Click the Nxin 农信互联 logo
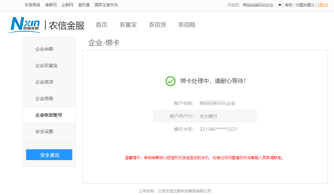The width and height of the screenshot is (334, 195). click(x=25, y=25)
